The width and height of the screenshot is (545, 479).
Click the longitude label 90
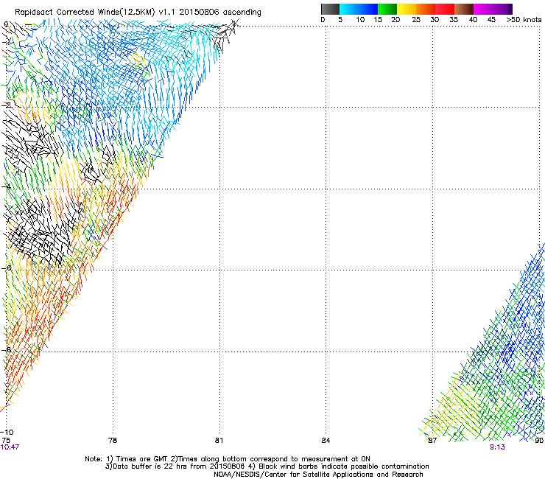point(539,440)
